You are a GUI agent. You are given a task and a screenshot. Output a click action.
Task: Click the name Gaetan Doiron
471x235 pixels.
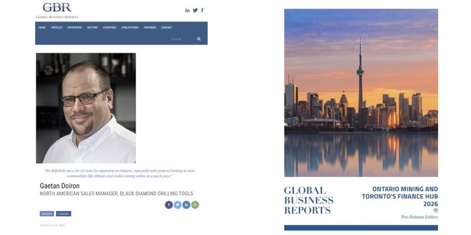click(x=59, y=186)
